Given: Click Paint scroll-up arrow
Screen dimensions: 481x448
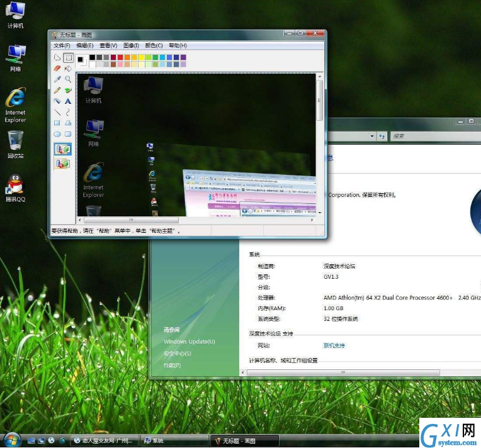Looking at the screenshot, I should pos(320,76).
